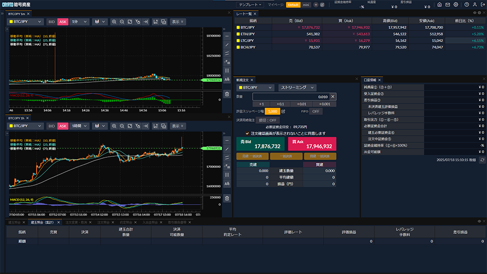
Task: Switch 1m chart to ASK price
Action: (x=63, y=22)
